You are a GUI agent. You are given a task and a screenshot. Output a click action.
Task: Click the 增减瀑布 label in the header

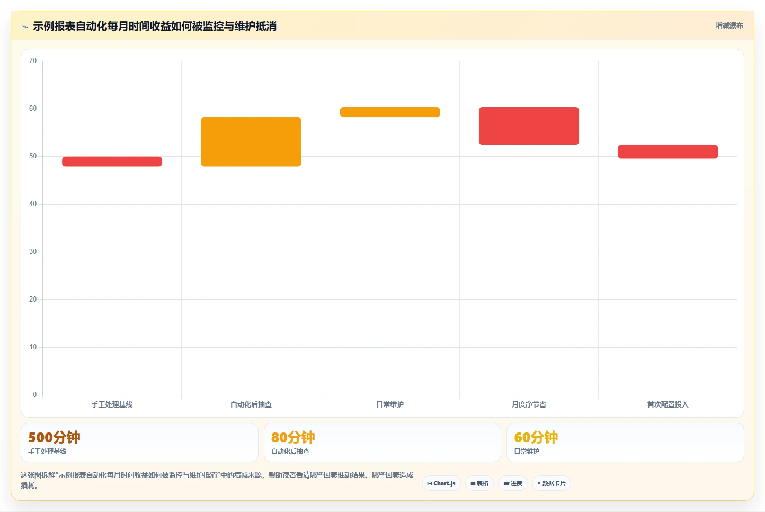click(729, 25)
